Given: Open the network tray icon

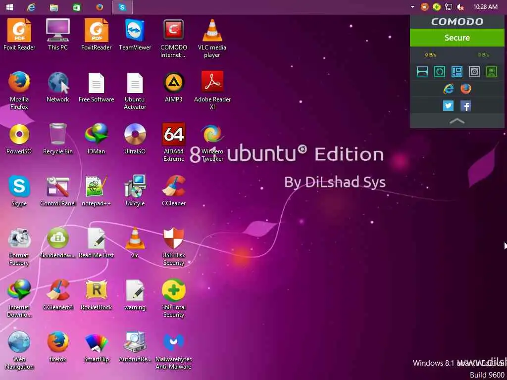Looking at the screenshot, I should pos(448,7).
